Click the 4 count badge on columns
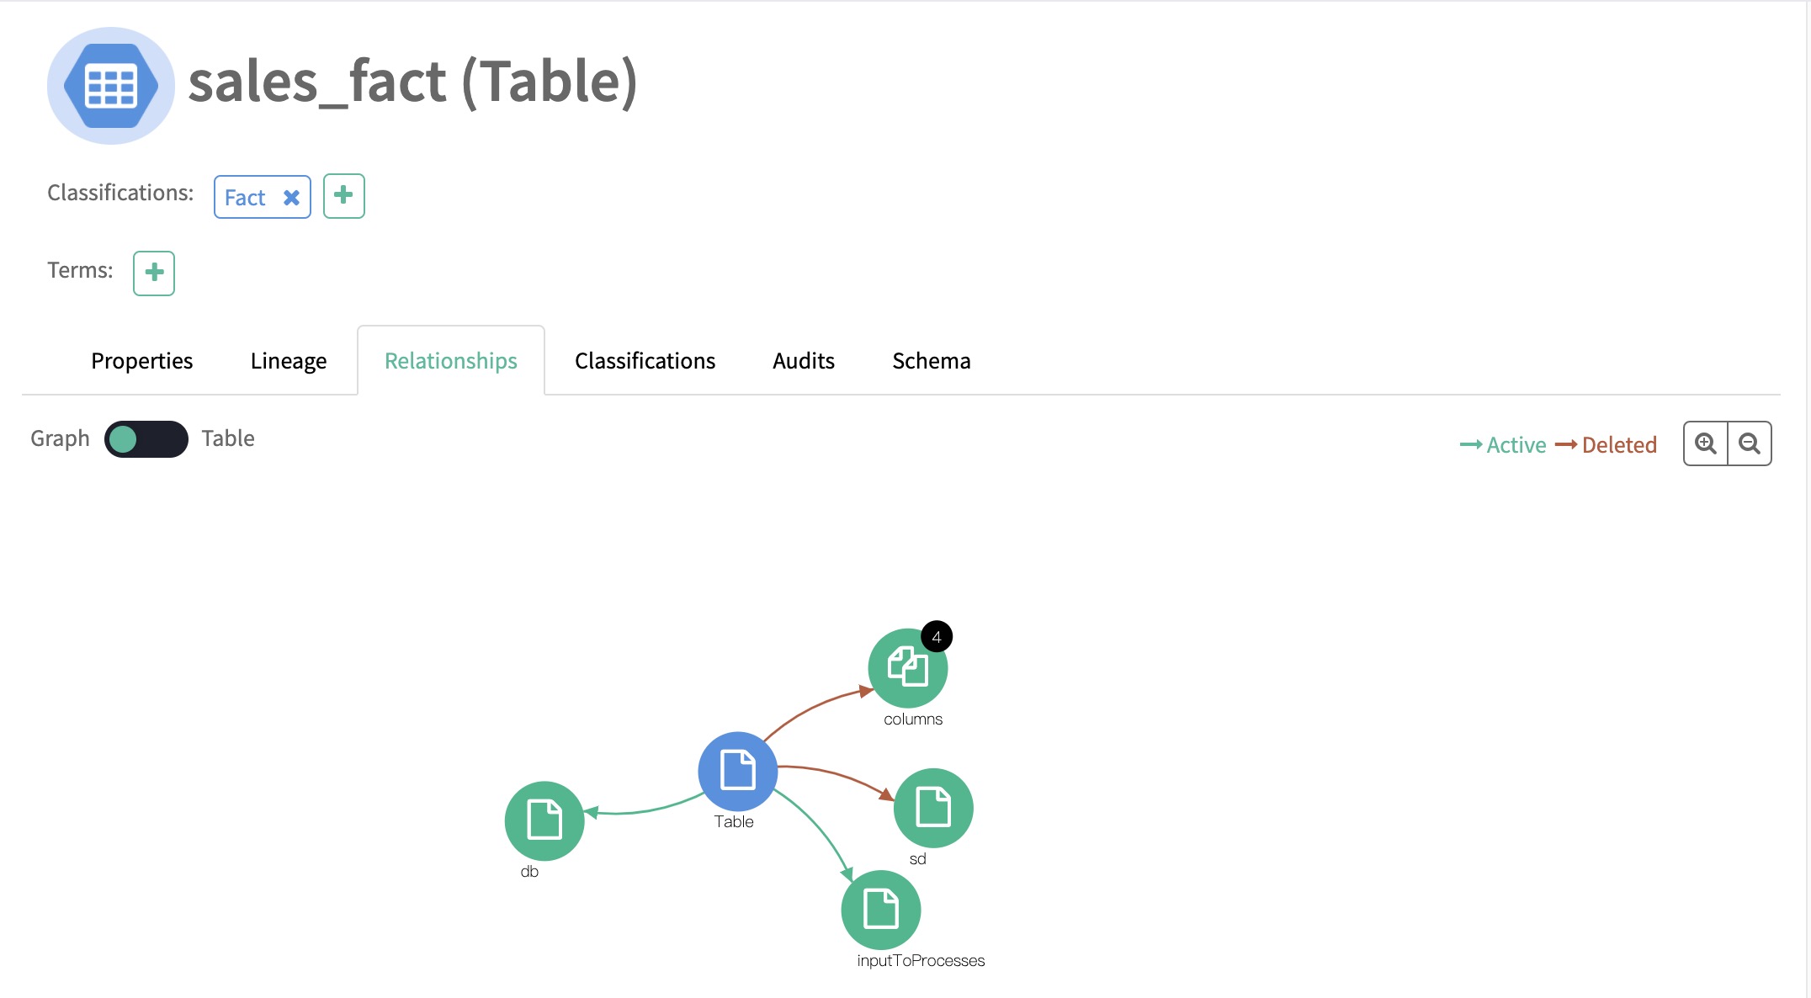 click(x=937, y=637)
